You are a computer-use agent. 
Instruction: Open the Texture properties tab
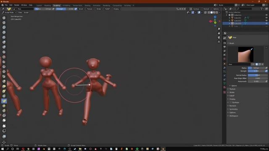pos(224,92)
